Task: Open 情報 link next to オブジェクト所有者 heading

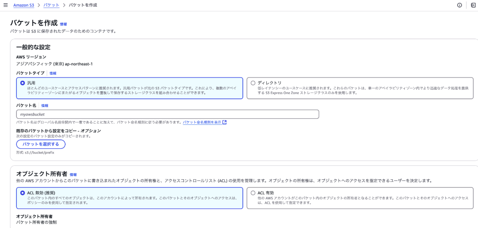Action: pyautogui.click(x=73, y=175)
